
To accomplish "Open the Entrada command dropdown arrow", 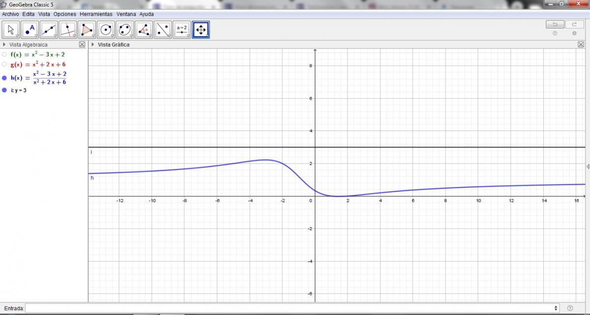I will 556,308.
